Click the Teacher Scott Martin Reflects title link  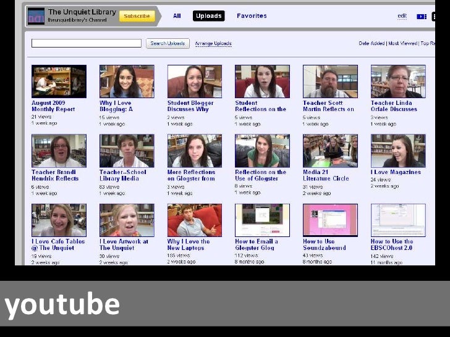[328, 106]
